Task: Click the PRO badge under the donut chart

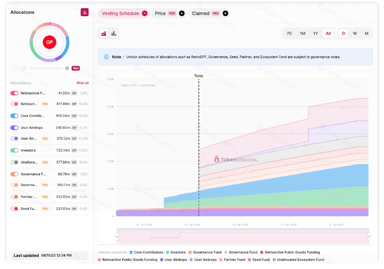Action: (x=75, y=68)
